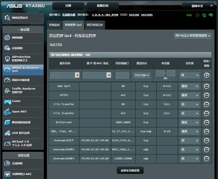Screen dimensions: 218x179
Task: Click the 应用本页面设置 button
Action: click(x=130, y=170)
